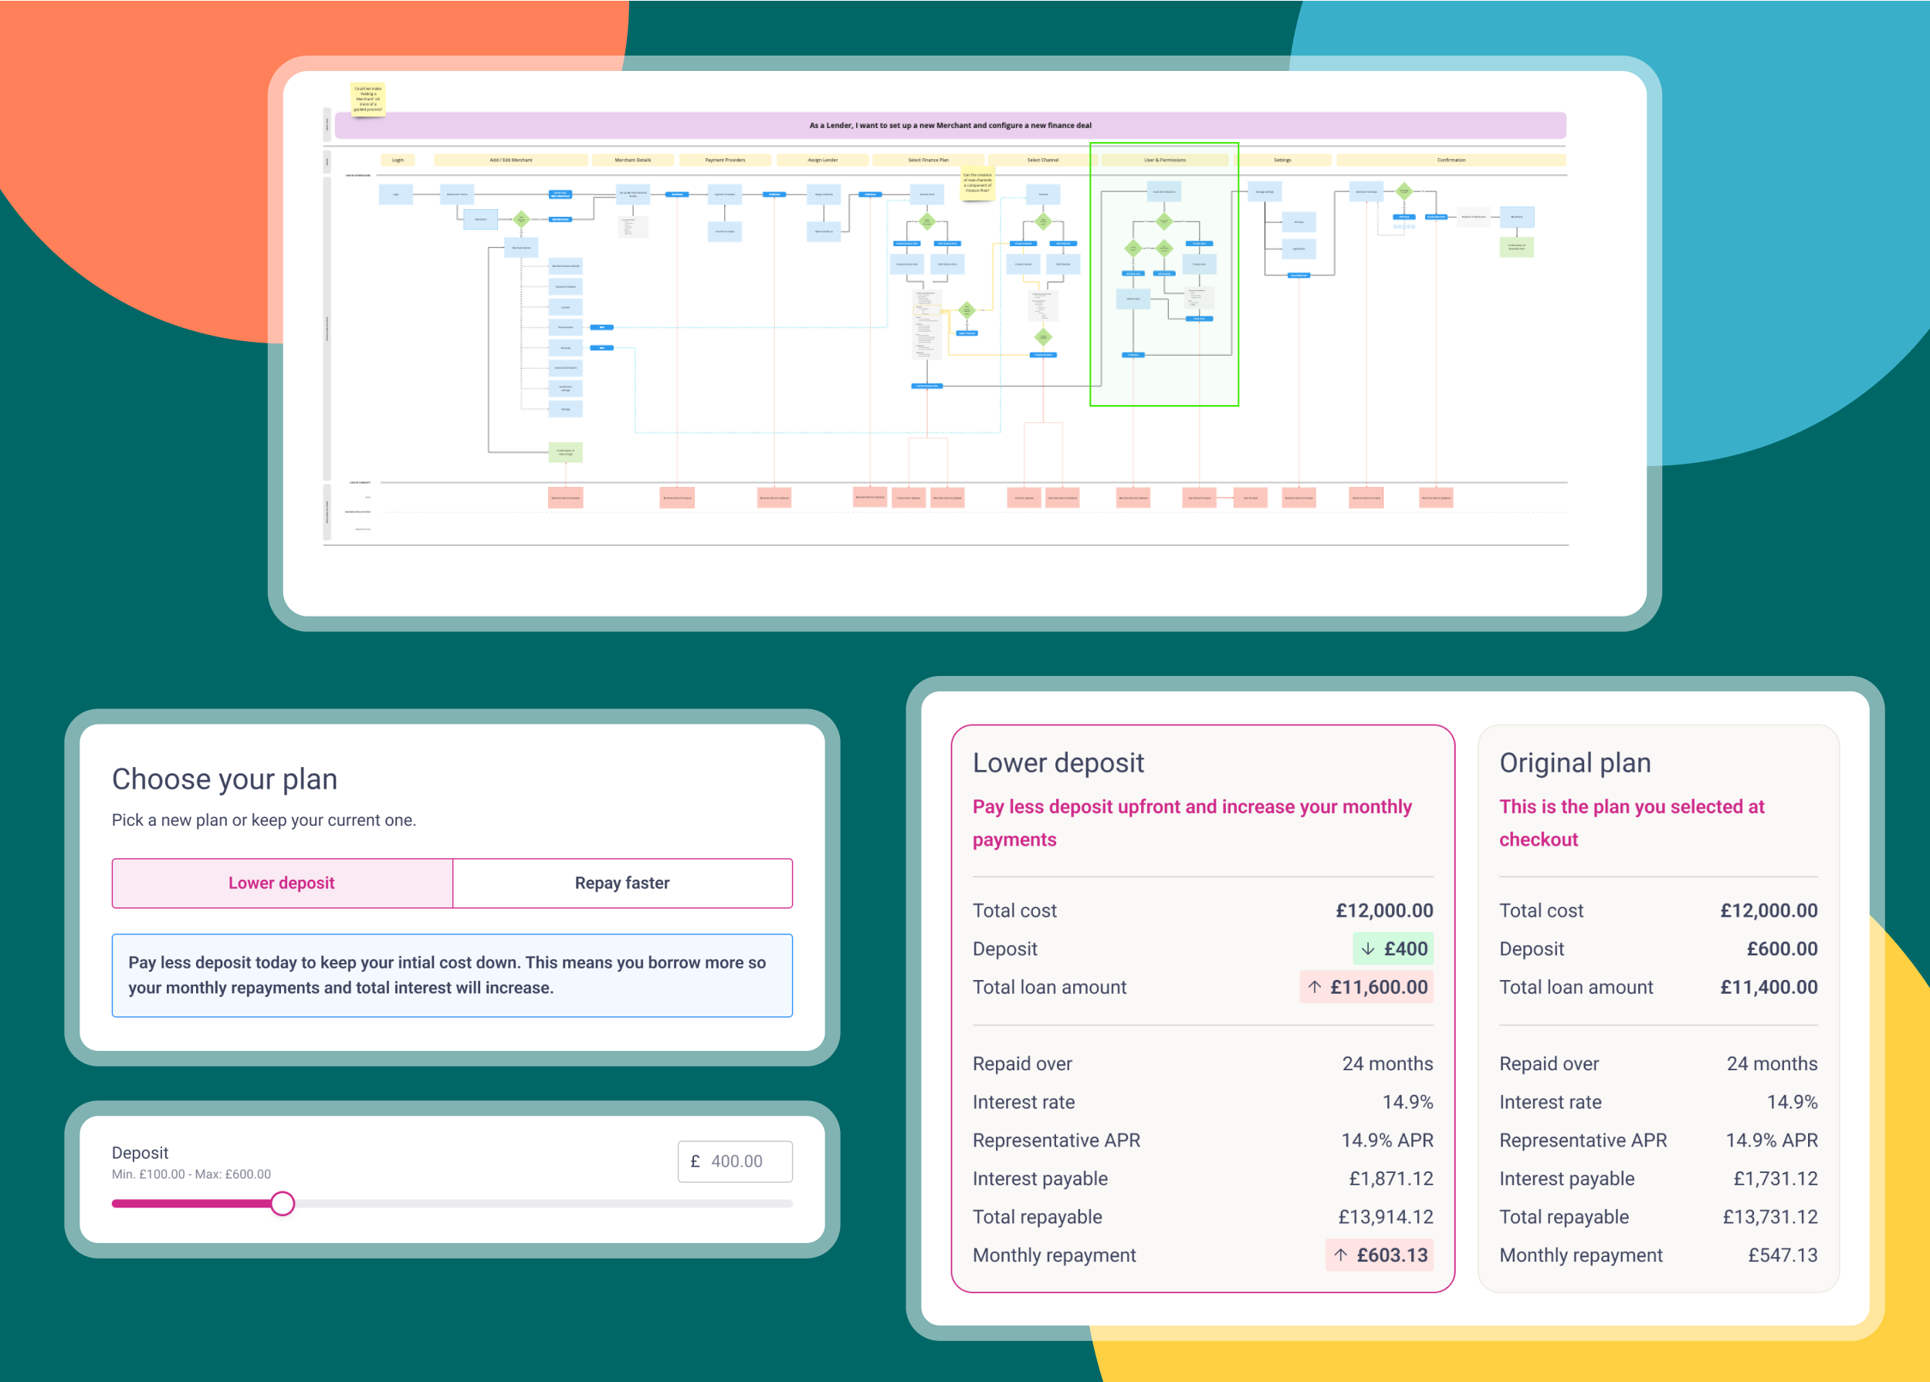Click the Add / Edit Merchant stage header

click(x=510, y=160)
